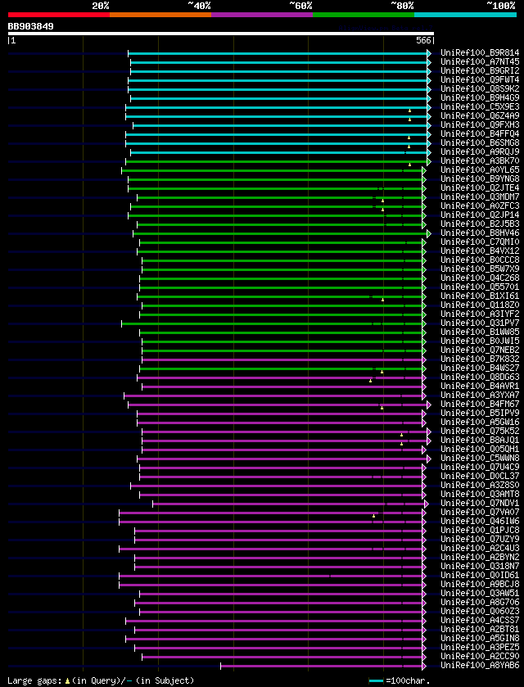524x687 pixels.
Task: Open hit UniRef100_A8YAB6
Action: point(480,664)
